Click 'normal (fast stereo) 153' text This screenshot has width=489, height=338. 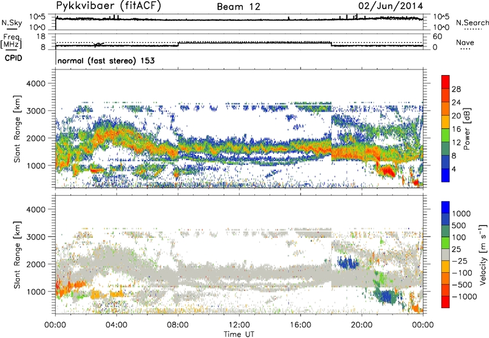point(106,60)
